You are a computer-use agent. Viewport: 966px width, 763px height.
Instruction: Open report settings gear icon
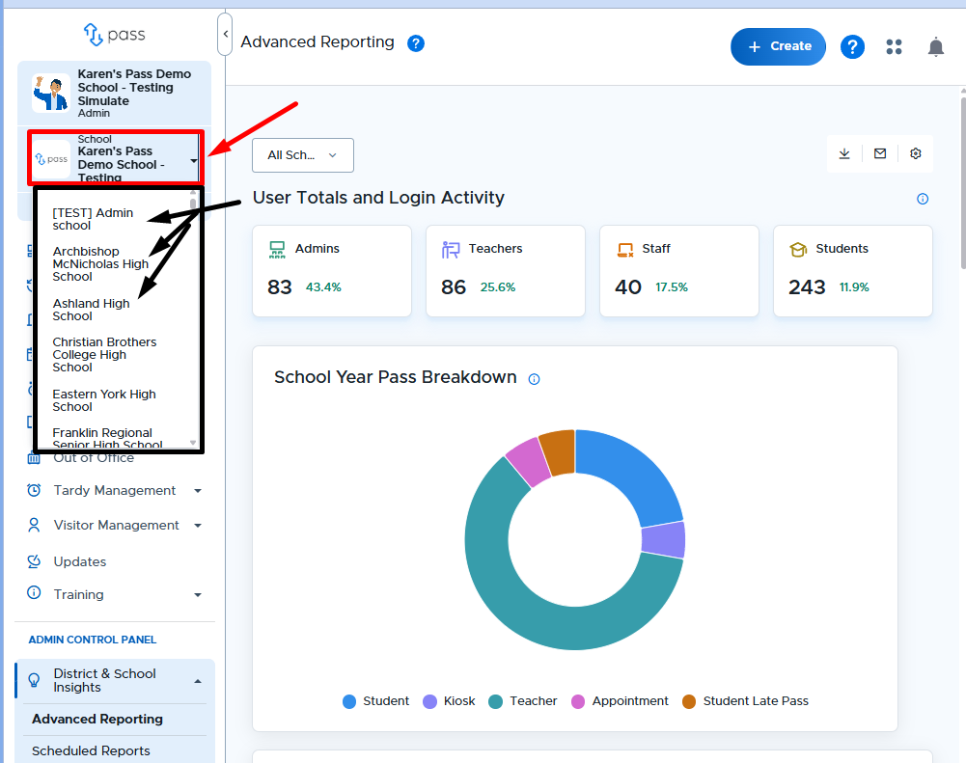click(x=916, y=153)
